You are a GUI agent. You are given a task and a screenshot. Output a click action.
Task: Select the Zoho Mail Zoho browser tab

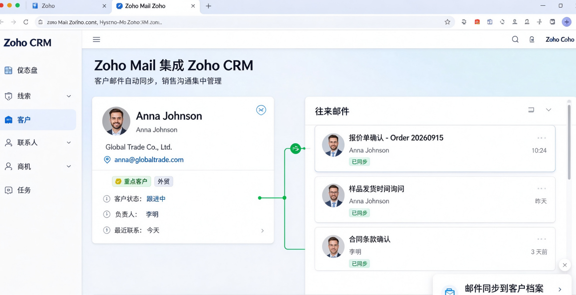click(x=156, y=6)
